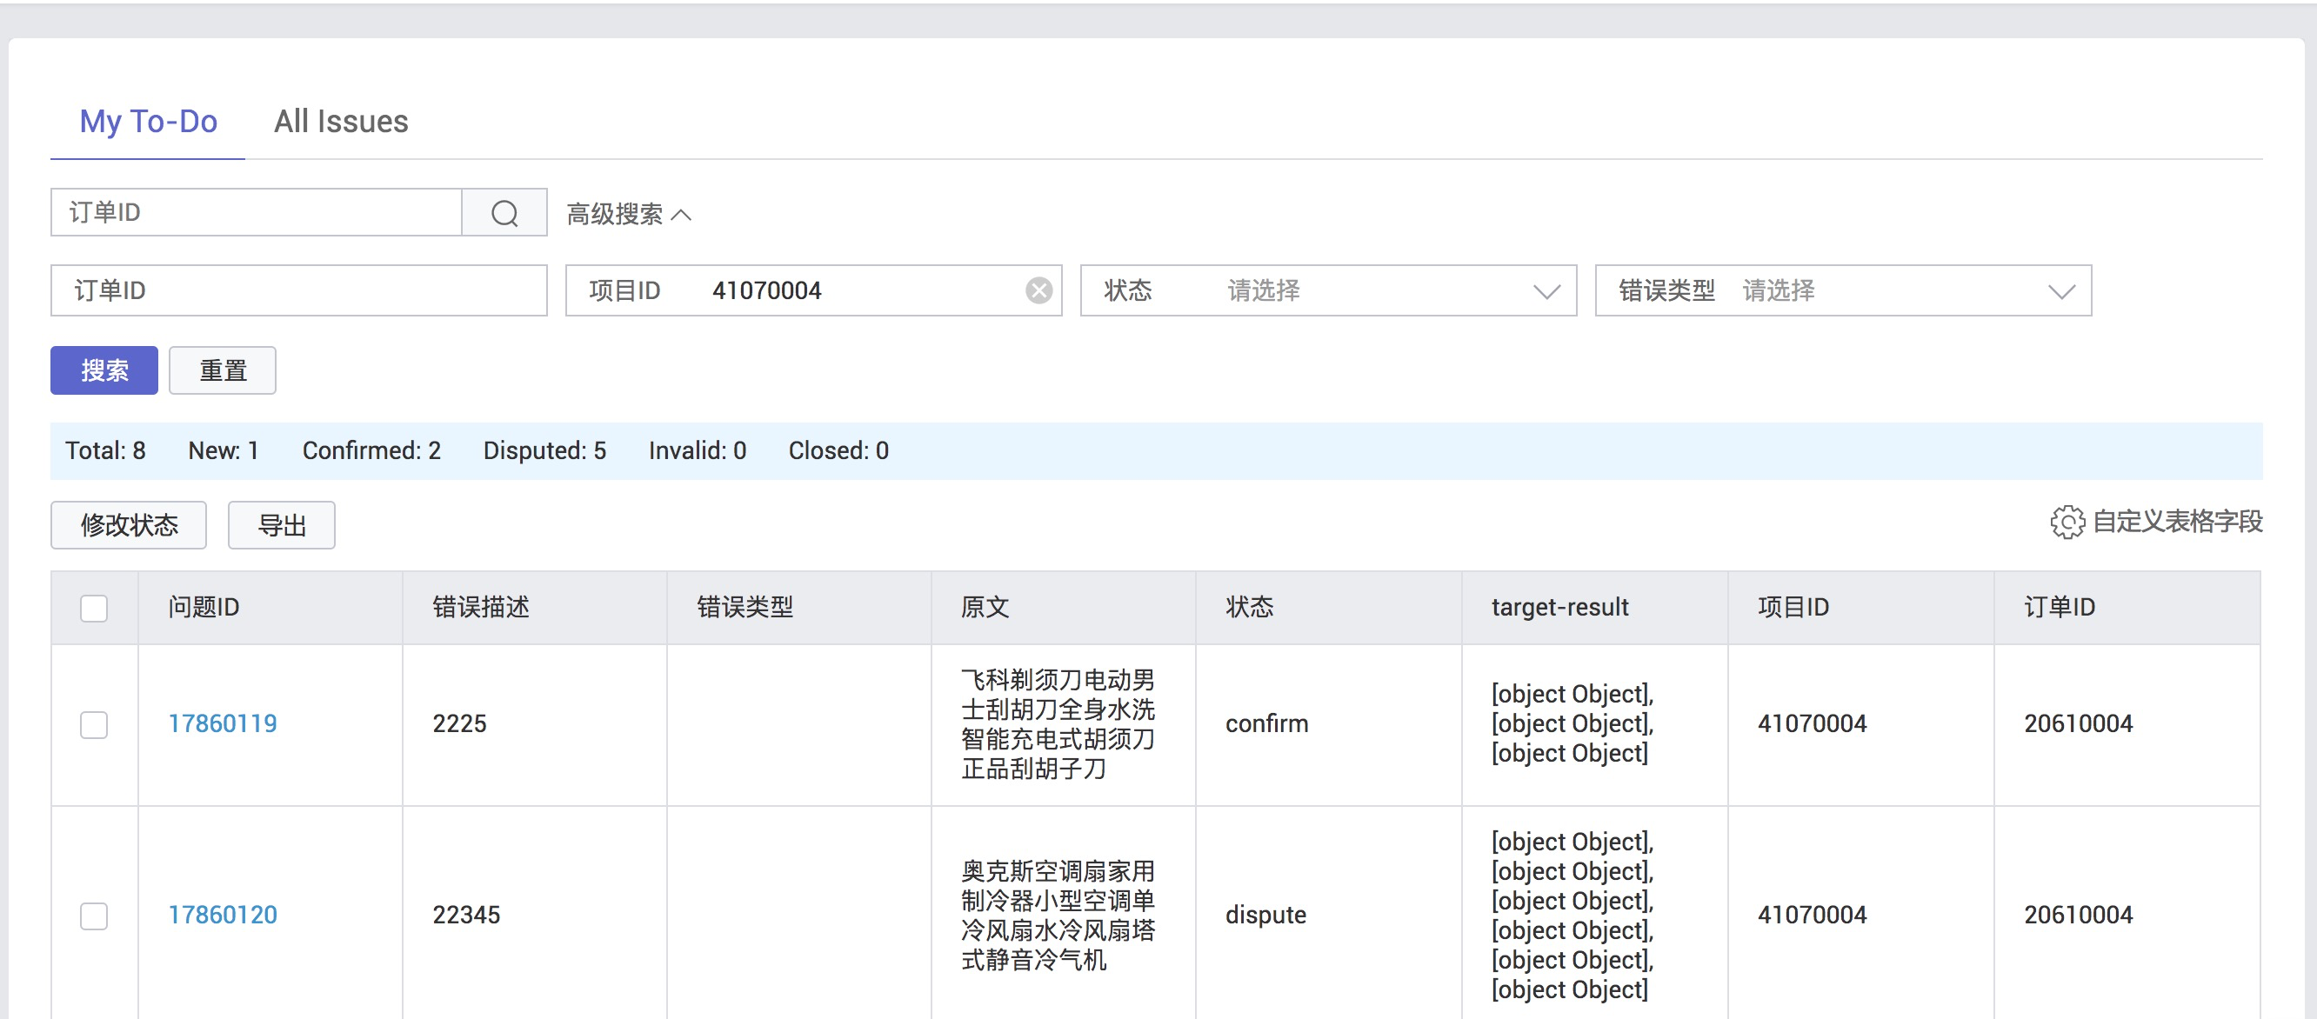Viewport: 2317px width, 1019px height.
Task: Click the advanced 订单ID input field
Action: (298, 290)
